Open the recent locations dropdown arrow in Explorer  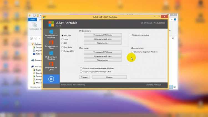pos(39,38)
